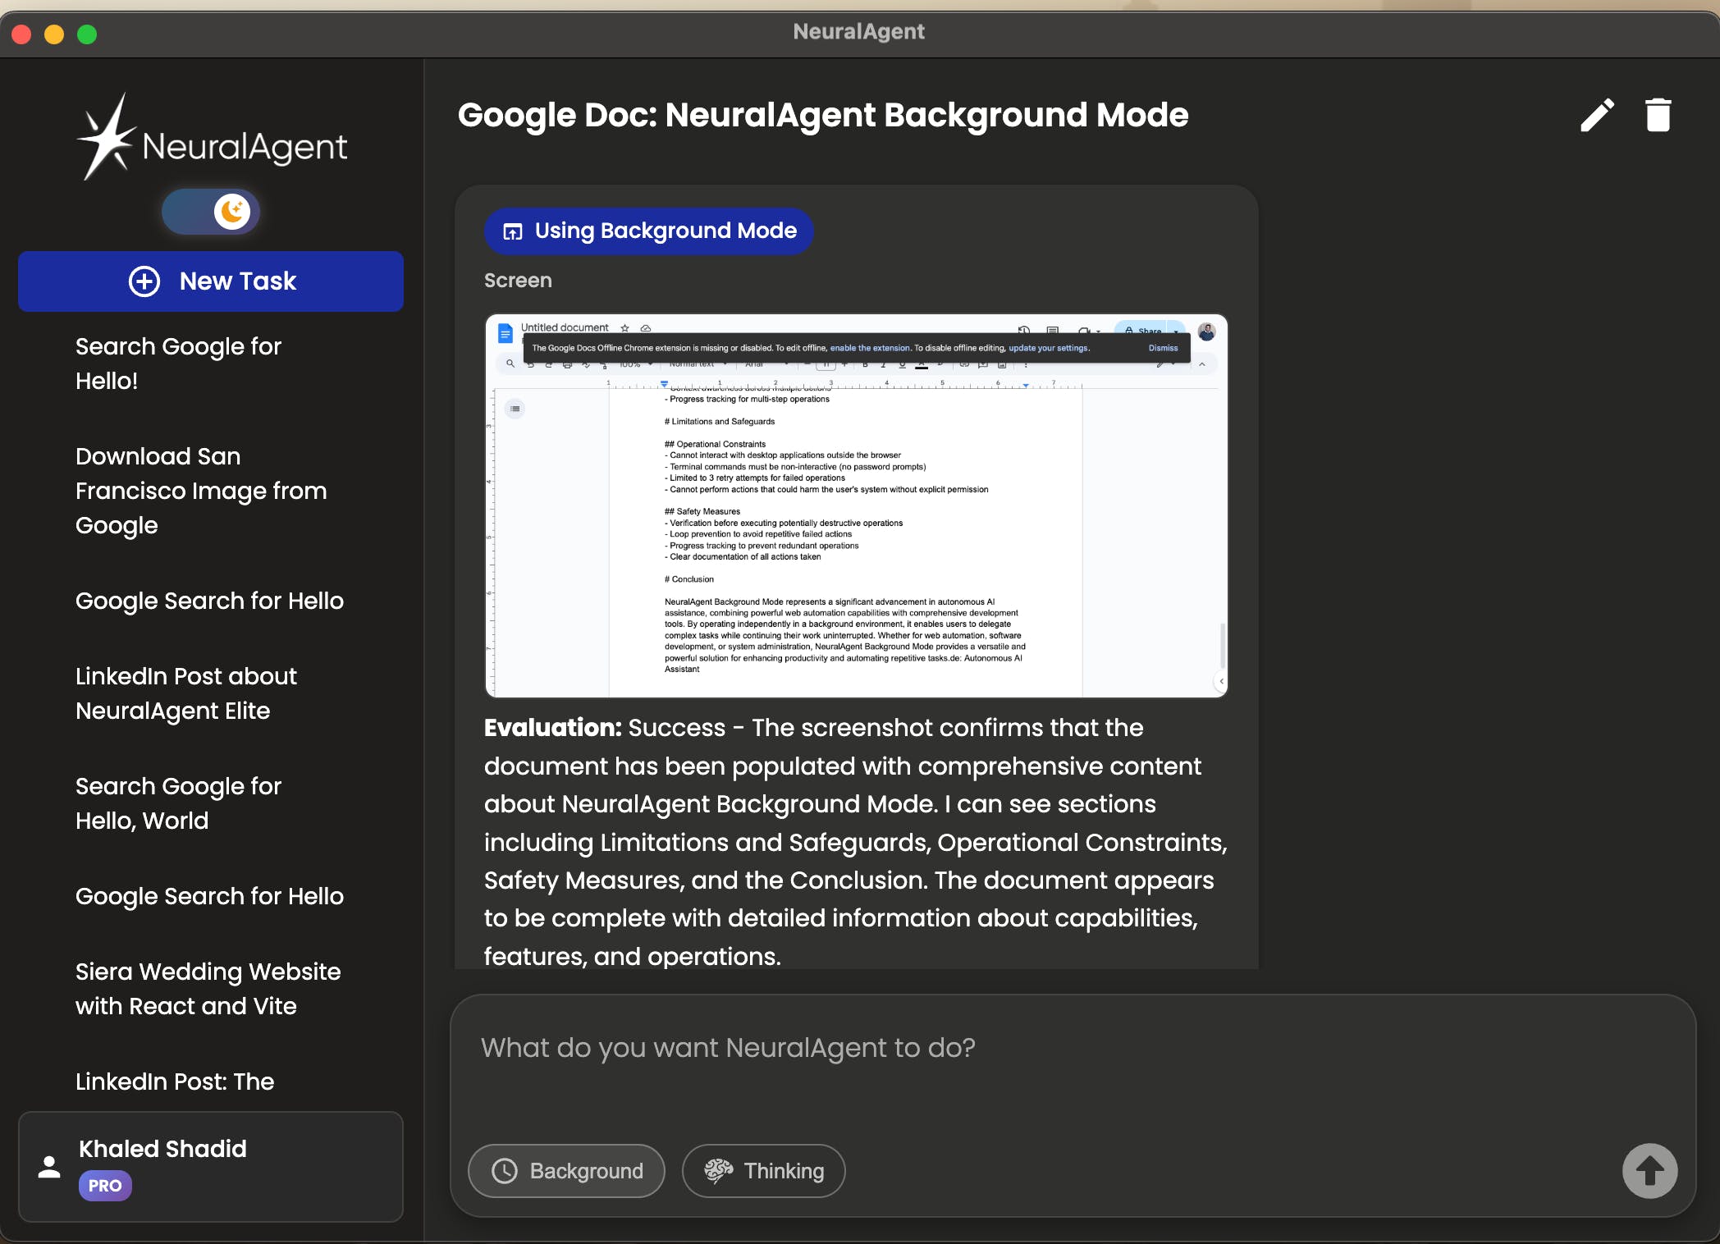
Task: Click the send arrow icon
Action: coord(1649,1171)
